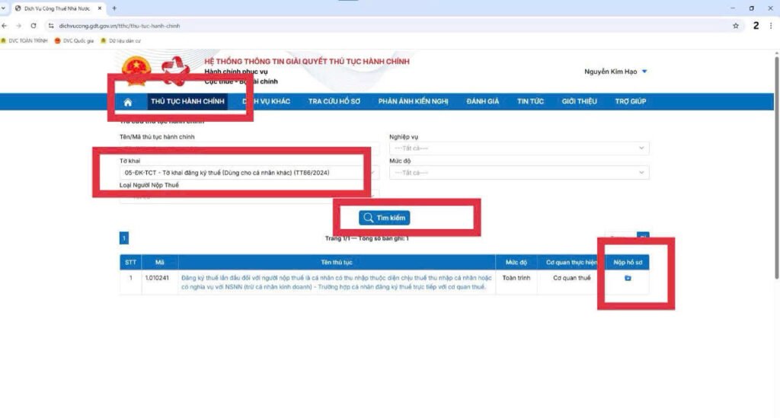Go to the home page icon

coord(128,102)
